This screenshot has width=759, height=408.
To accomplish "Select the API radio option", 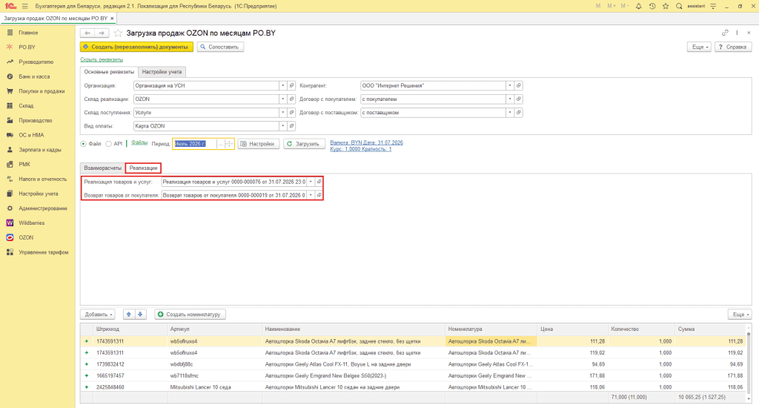I will tap(108, 144).
